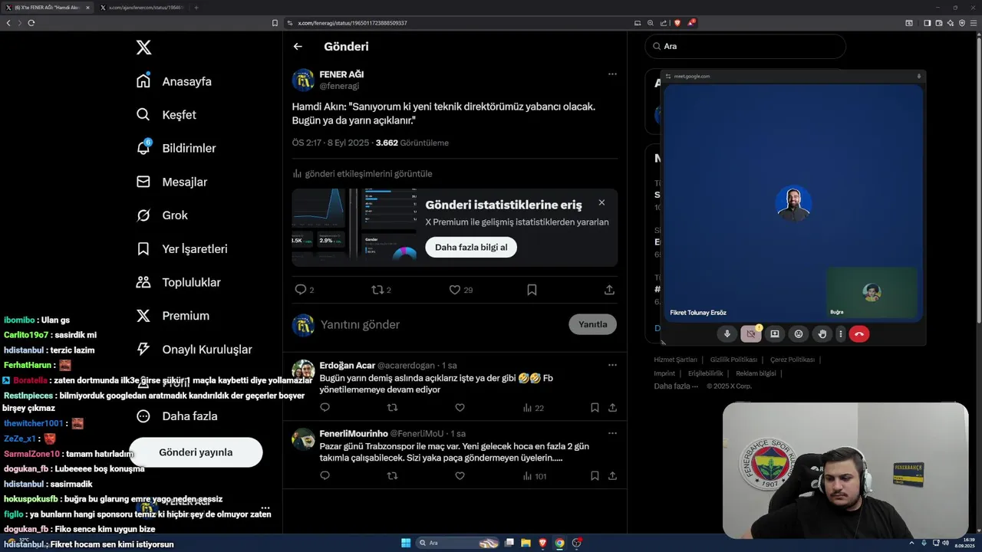Reload the page in browser
The width and height of the screenshot is (982, 552).
click(31, 23)
